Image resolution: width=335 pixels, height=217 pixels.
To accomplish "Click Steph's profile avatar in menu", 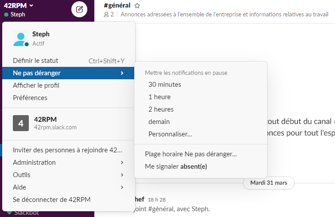I will pyautogui.click(x=21, y=38).
